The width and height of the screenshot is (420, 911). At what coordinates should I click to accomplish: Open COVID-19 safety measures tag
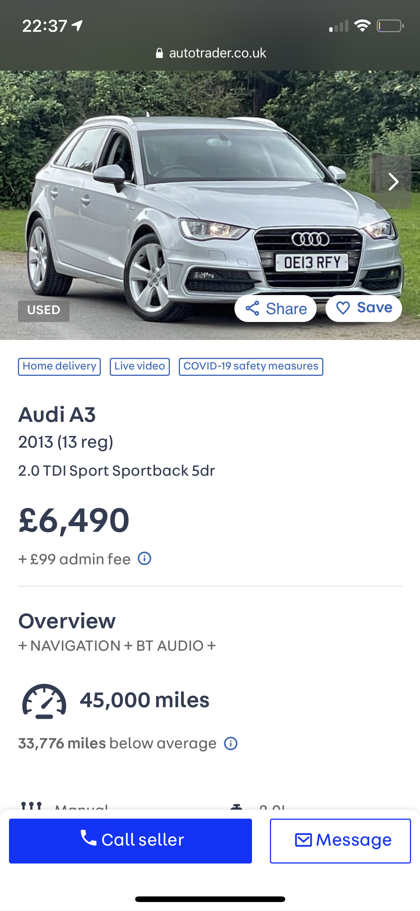click(251, 366)
